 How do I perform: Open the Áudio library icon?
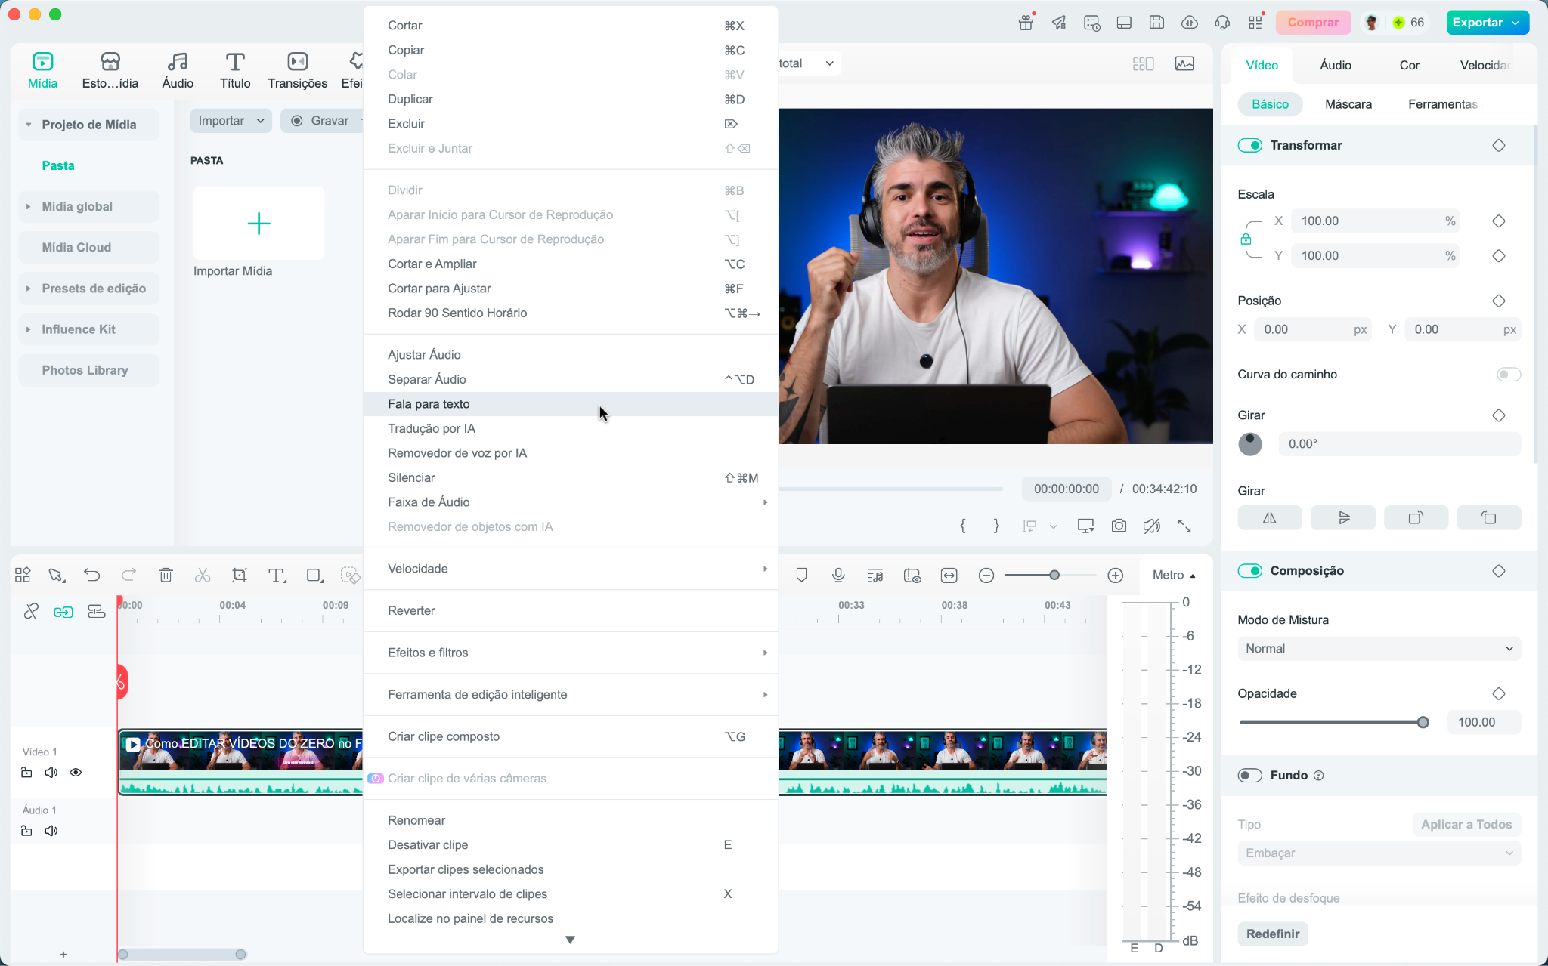(178, 62)
